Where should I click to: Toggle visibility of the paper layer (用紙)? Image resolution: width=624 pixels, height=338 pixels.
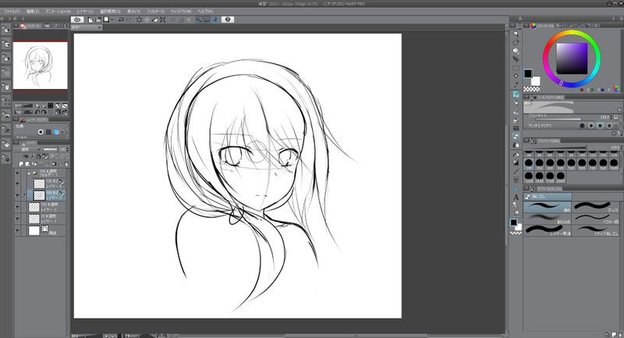point(18,231)
